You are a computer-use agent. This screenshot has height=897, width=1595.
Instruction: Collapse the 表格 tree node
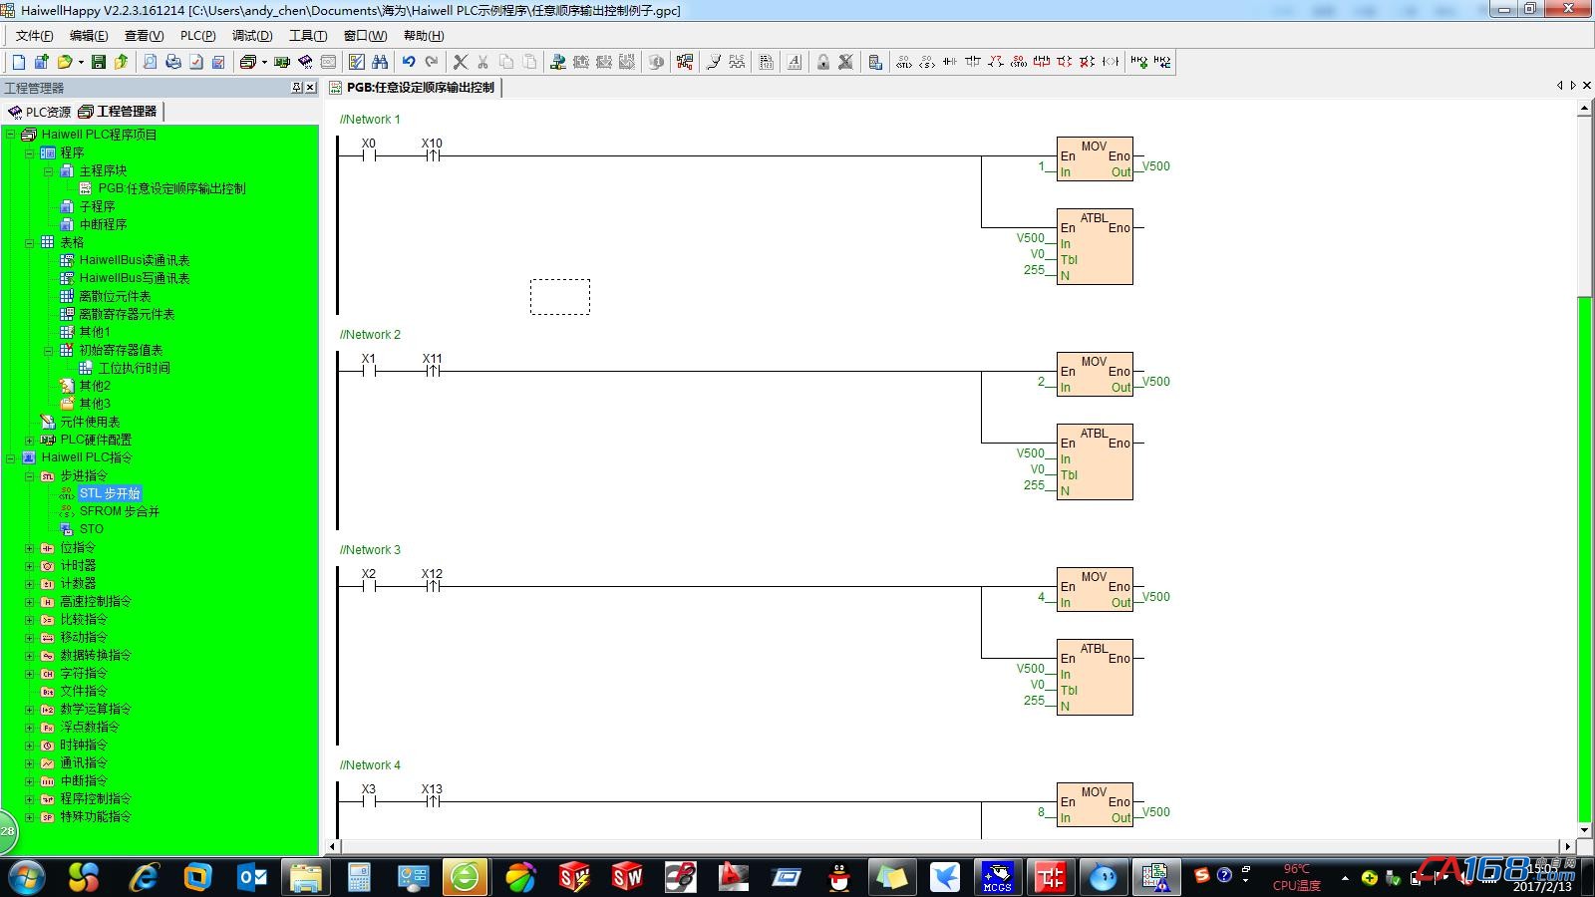[x=30, y=242]
